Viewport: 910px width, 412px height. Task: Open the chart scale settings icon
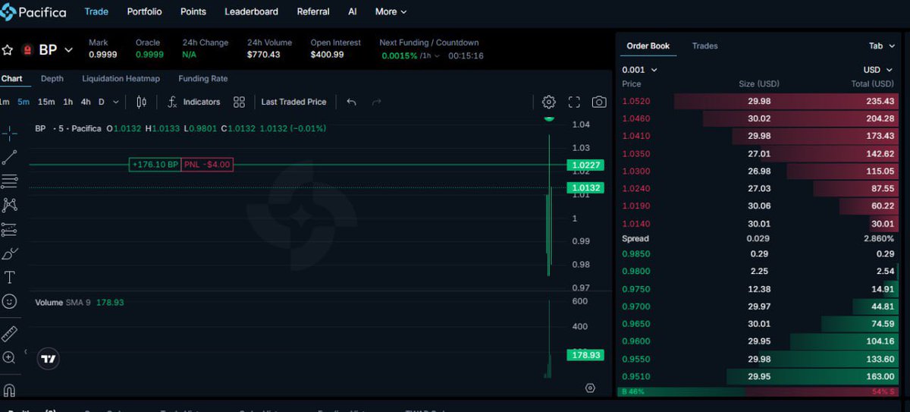tap(591, 388)
